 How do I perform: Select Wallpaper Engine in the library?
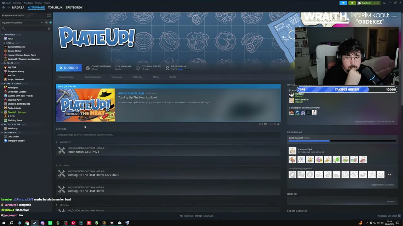pos(16,141)
